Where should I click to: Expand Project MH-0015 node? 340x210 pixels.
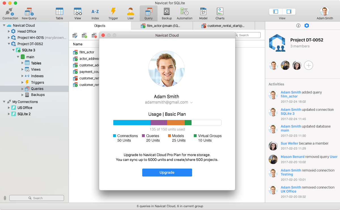[x=9, y=38]
